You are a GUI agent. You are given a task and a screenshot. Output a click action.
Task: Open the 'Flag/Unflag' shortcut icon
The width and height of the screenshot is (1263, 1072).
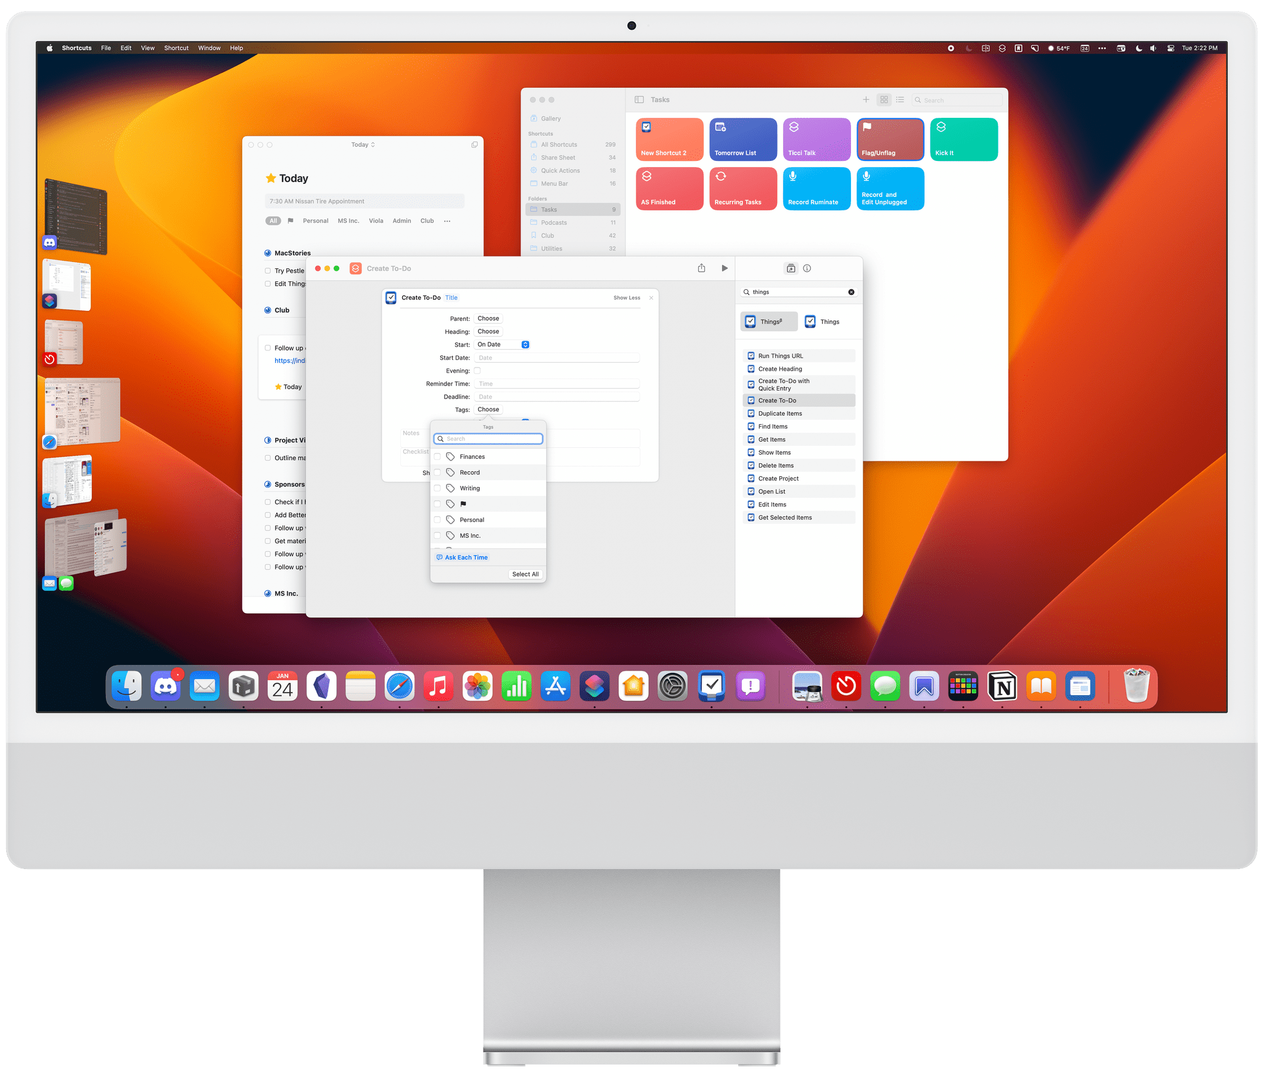(891, 139)
